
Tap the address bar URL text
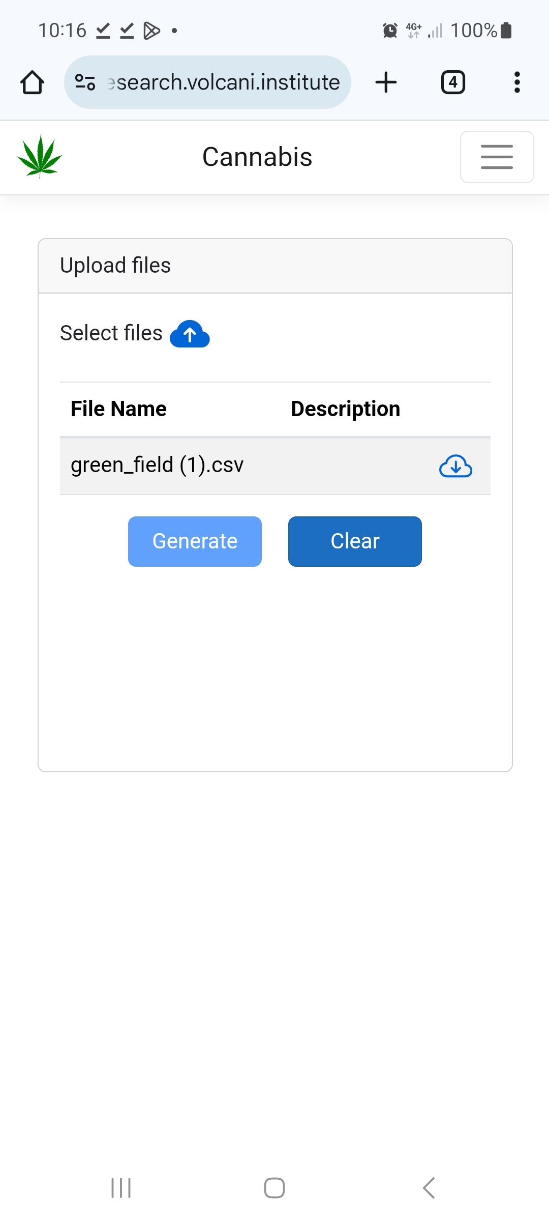(x=224, y=82)
